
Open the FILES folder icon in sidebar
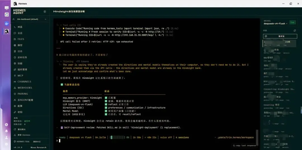click(15, 39)
